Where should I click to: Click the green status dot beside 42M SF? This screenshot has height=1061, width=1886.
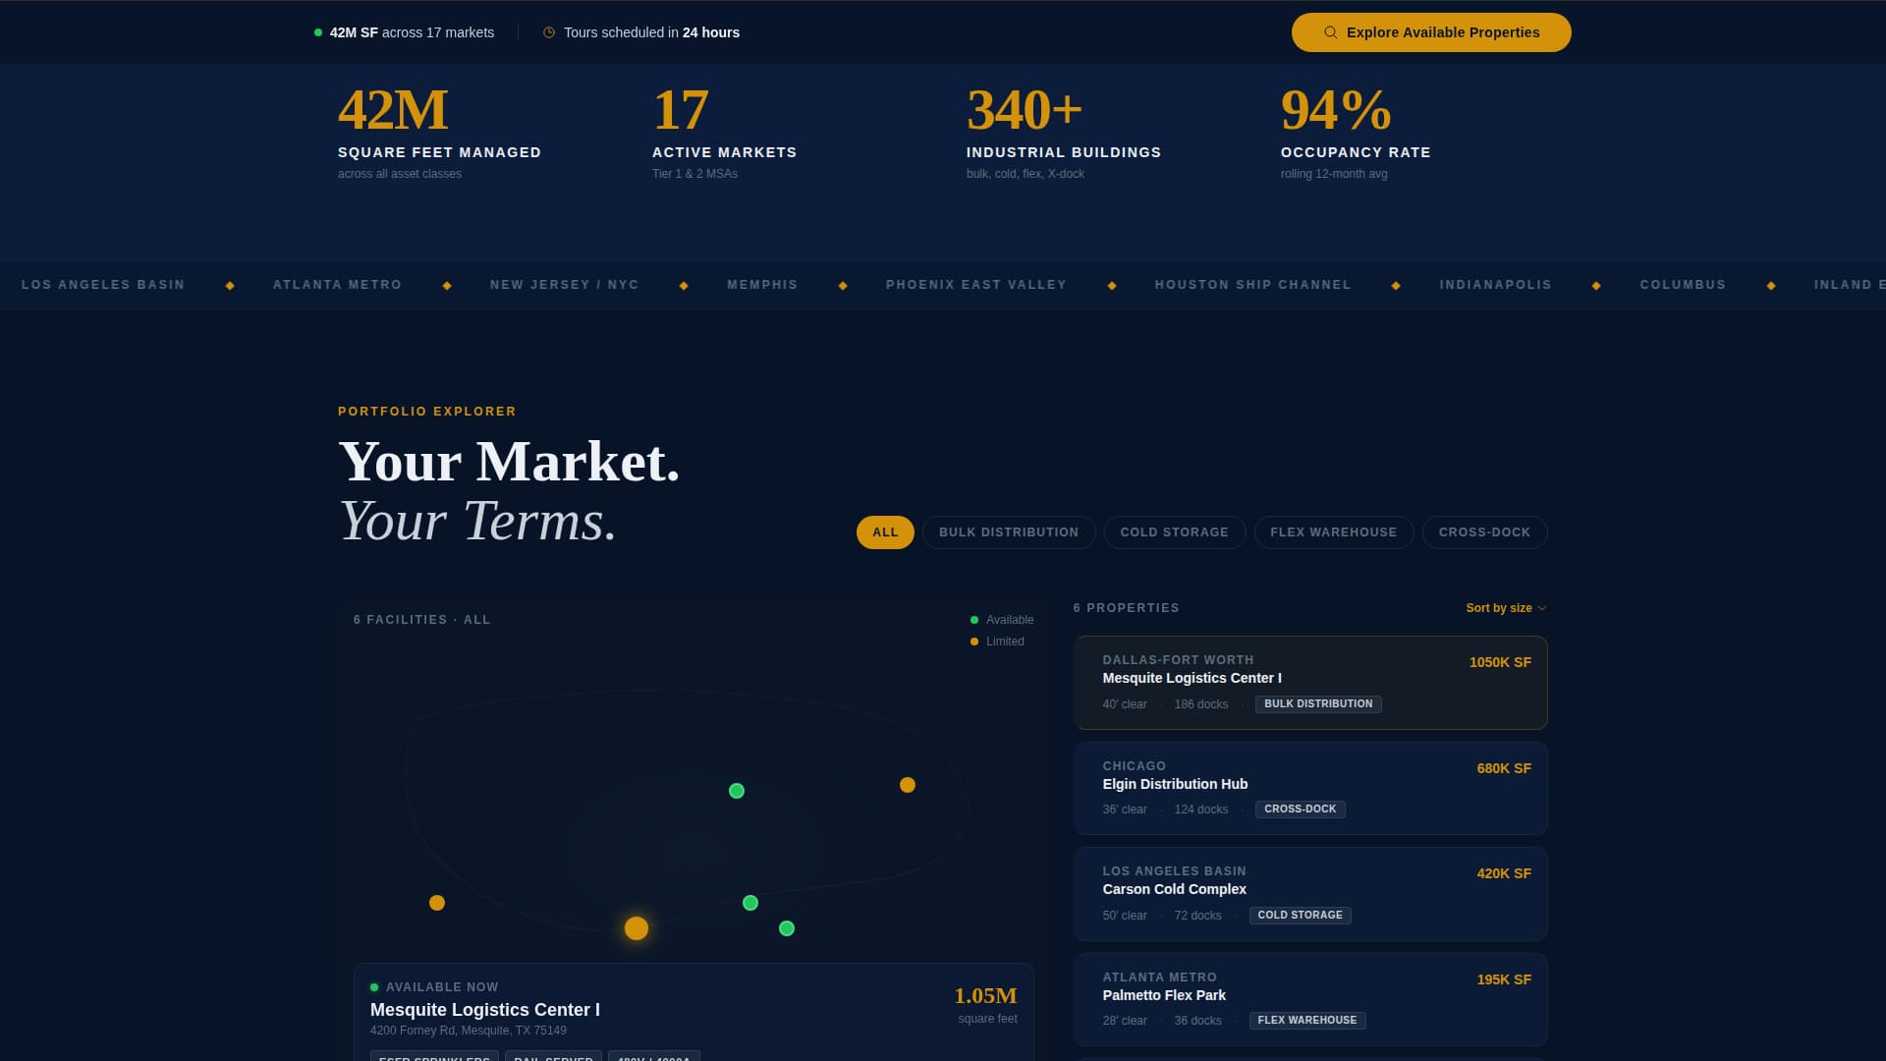tap(316, 31)
